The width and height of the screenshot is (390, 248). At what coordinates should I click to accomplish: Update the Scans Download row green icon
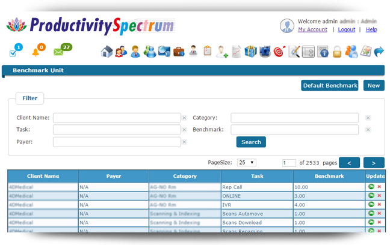[371, 222]
